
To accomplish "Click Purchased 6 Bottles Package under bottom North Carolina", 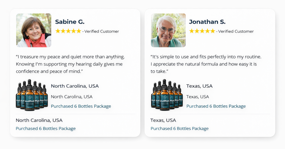I will coord(46,128).
